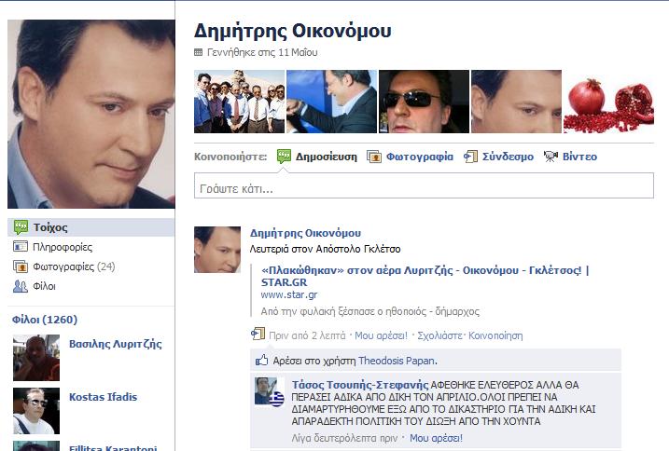Open the large profile picture
Image resolution: width=669 pixels, height=451 pixels.
(91, 115)
